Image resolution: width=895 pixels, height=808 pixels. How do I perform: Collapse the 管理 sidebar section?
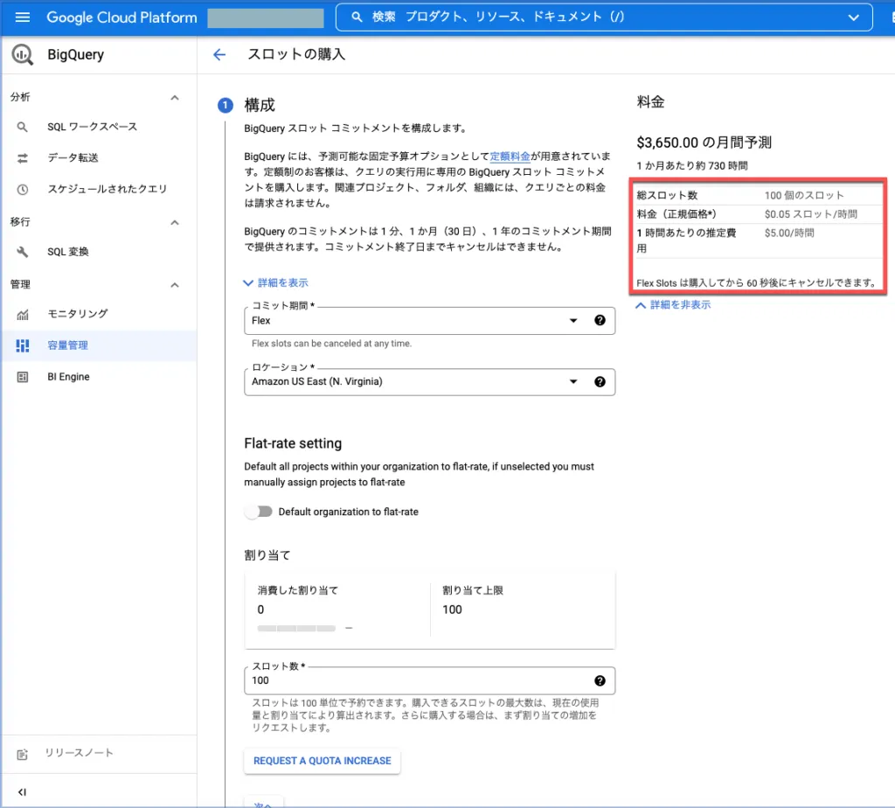pyautogui.click(x=175, y=285)
